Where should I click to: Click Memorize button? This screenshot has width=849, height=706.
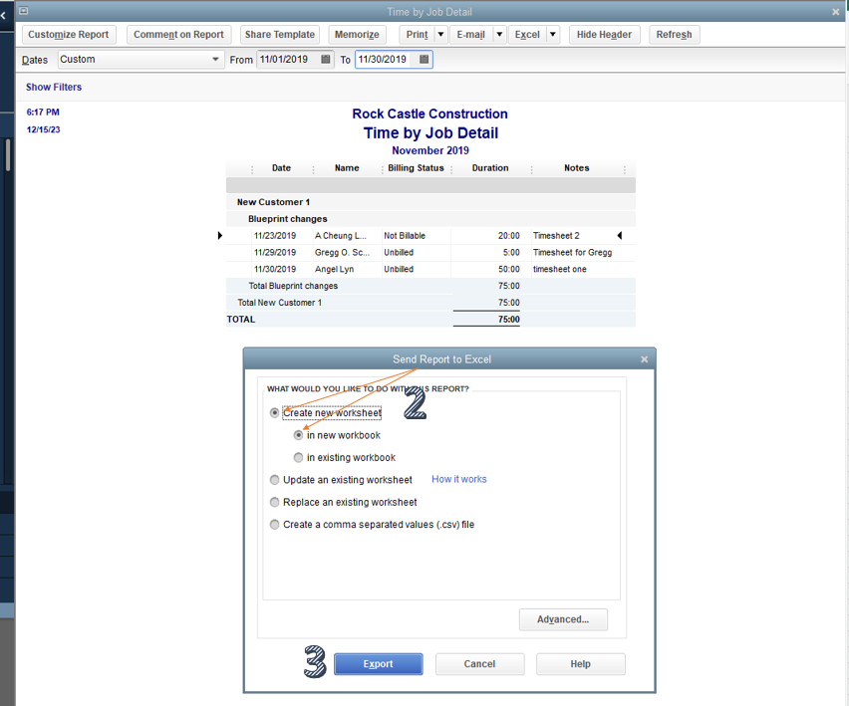[x=357, y=35]
